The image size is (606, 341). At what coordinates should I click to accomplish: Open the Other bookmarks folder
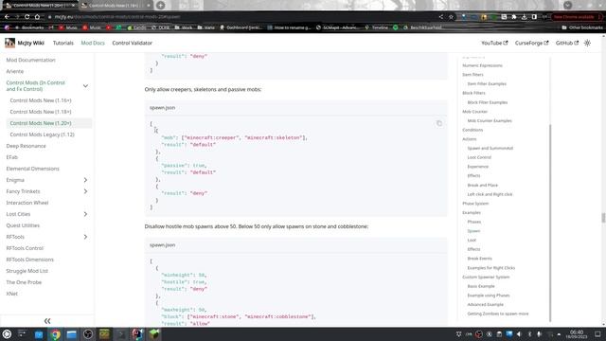click(x=582, y=27)
